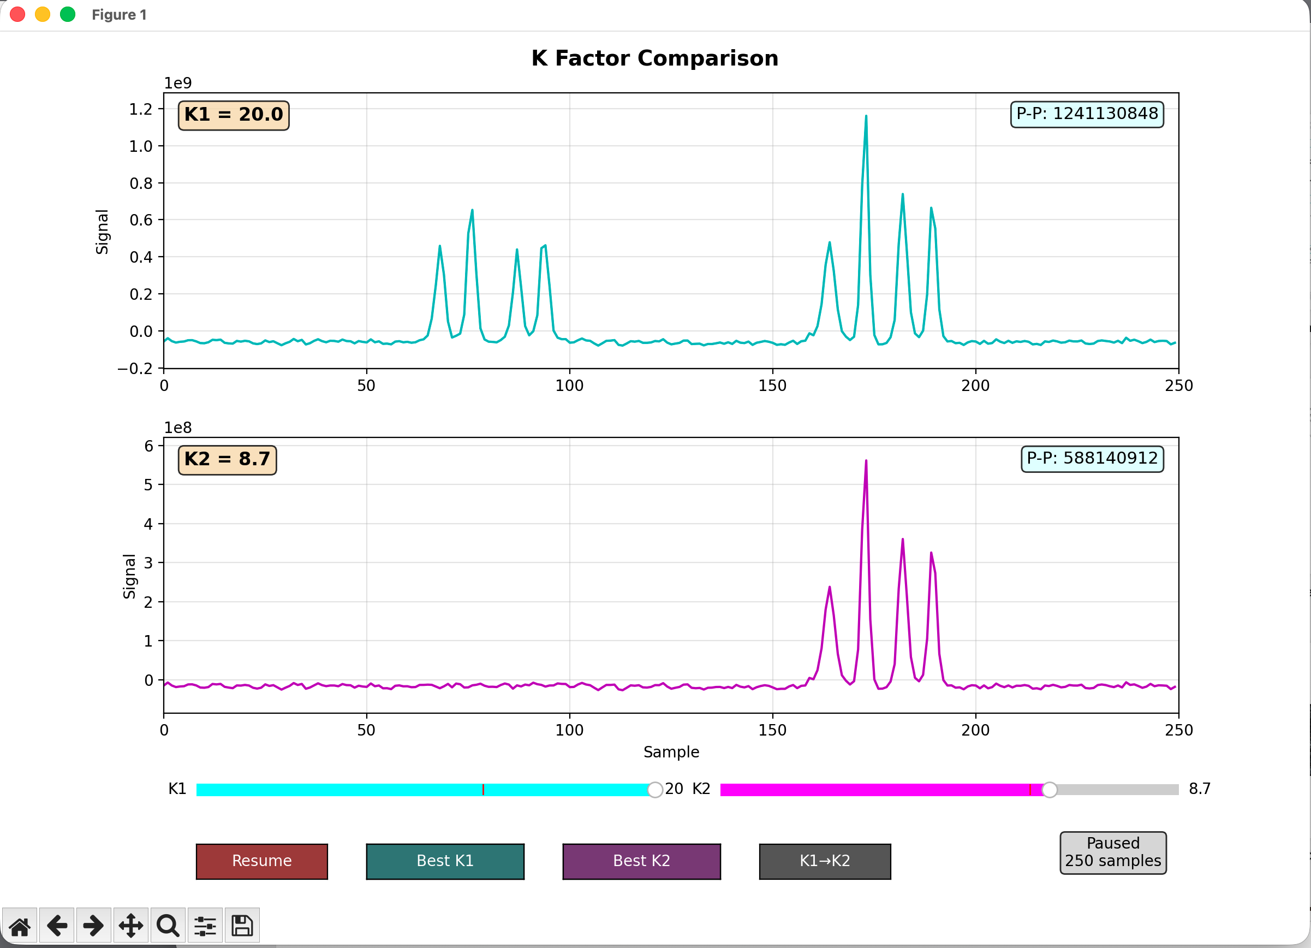Click the Back arrow toolbar icon
Image resolution: width=1311 pixels, height=948 pixels.
click(57, 926)
